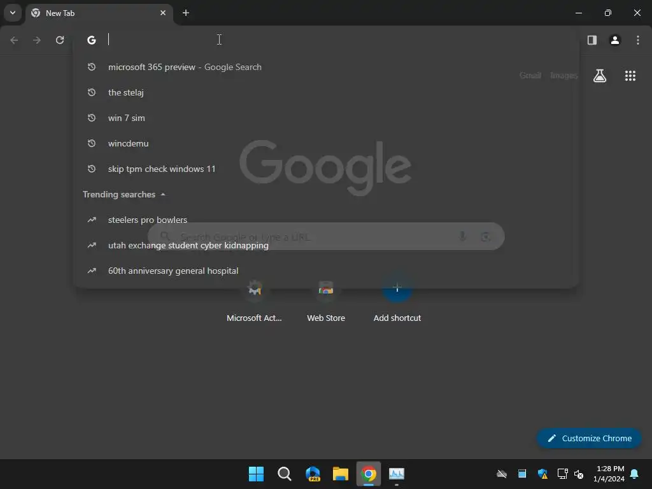This screenshot has height=489, width=652.
Task: Select utah exchange student cyber kidnapping
Action: pos(326,245)
